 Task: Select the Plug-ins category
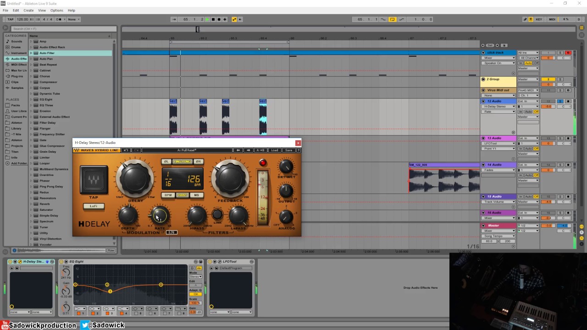(17, 76)
